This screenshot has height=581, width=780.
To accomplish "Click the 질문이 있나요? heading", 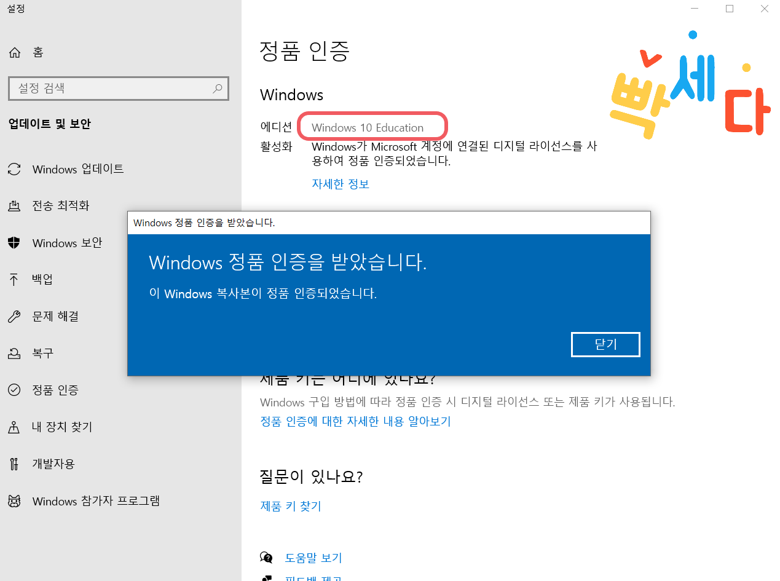I will [x=311, y=476].
